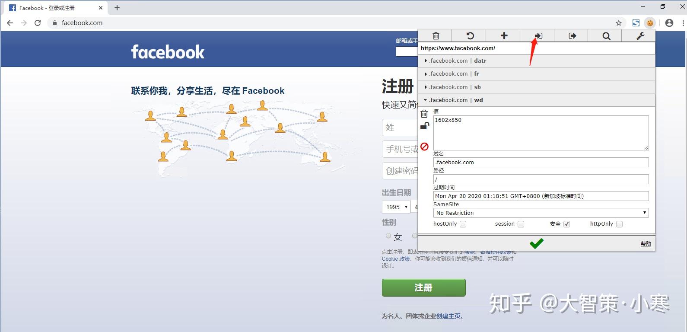Viewport: 687px width, 332px height.
Task: Delete all cookies using the toolbar trash icon
Action: [436, 36]
